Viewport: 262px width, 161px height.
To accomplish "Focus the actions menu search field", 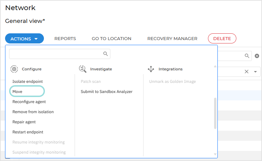I will [56, 54].
